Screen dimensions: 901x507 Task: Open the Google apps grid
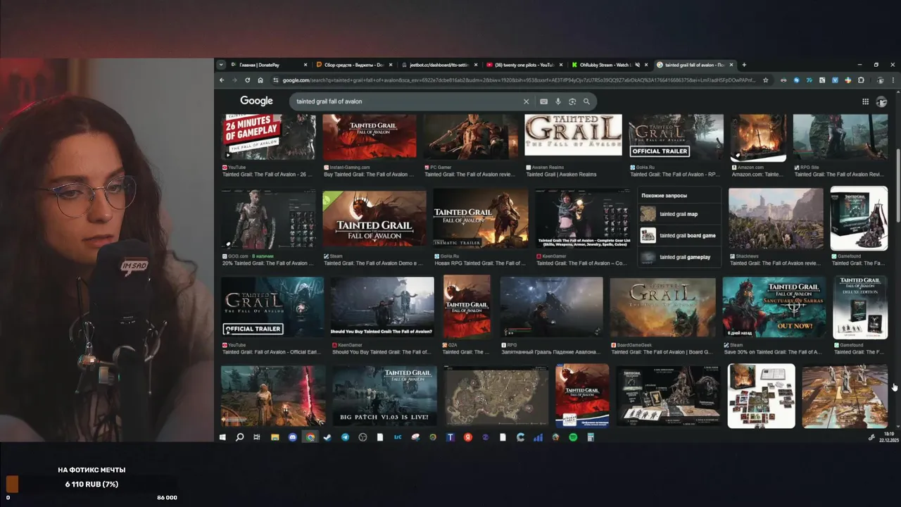pyautogui.click(x=865, y=101)
